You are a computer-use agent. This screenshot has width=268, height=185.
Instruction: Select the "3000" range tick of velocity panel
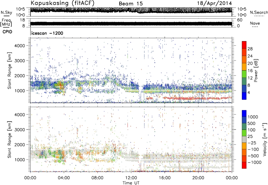tap(20, 130)
